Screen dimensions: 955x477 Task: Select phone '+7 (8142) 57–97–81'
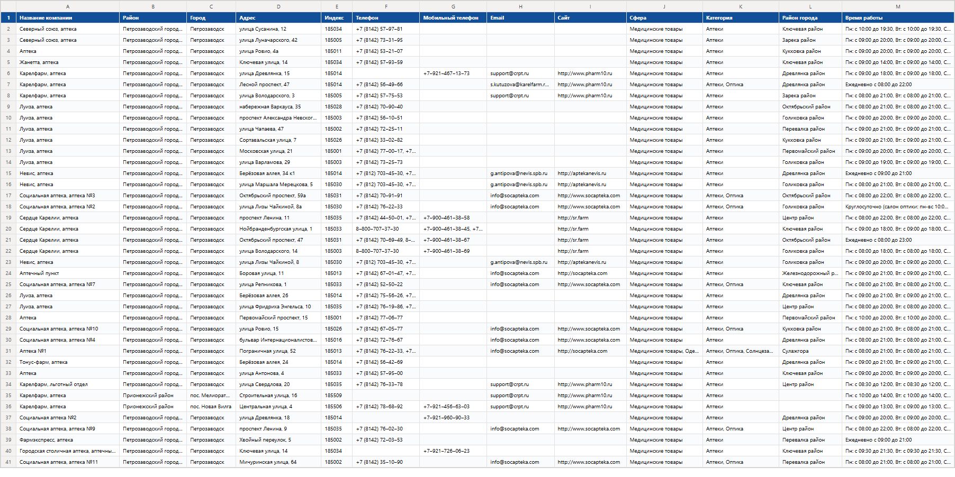(x=386, y=29)
